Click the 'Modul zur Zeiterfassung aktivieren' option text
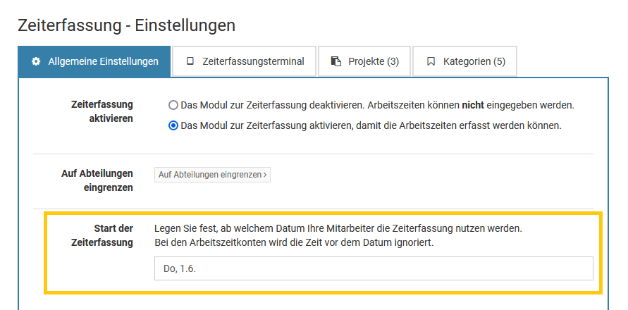 [371, 126]
